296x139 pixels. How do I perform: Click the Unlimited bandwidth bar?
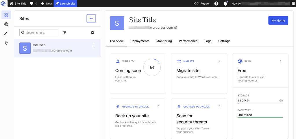coord(260,118)
